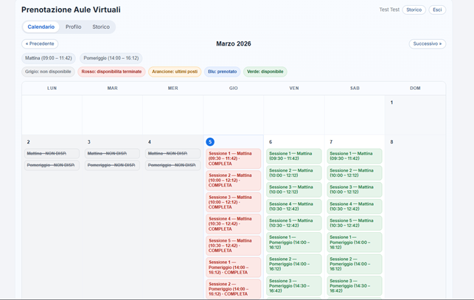Select the highlighted day 5 circle

point(210,142)
